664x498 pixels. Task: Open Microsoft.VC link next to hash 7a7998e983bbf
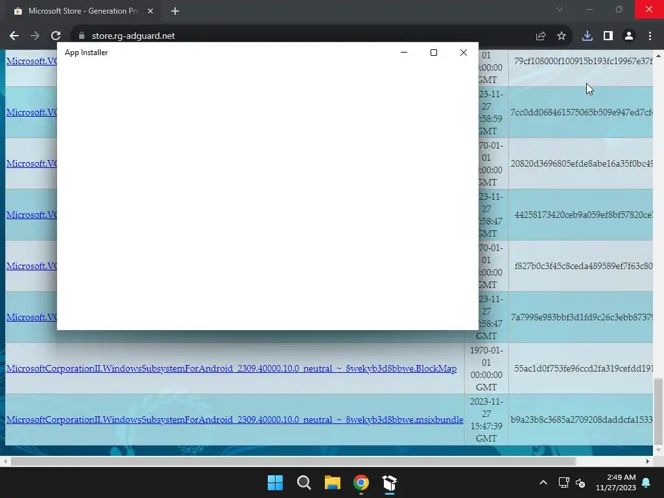[x=31, y=317]
